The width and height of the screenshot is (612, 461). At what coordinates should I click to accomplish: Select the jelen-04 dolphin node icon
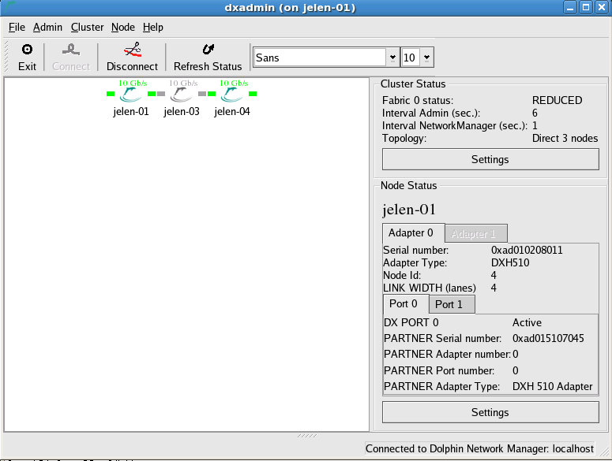click(x=231, y=95)
